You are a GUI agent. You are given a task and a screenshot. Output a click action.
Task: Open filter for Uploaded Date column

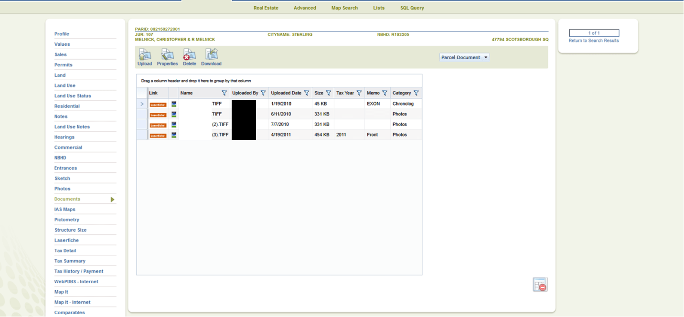point(307,93)
